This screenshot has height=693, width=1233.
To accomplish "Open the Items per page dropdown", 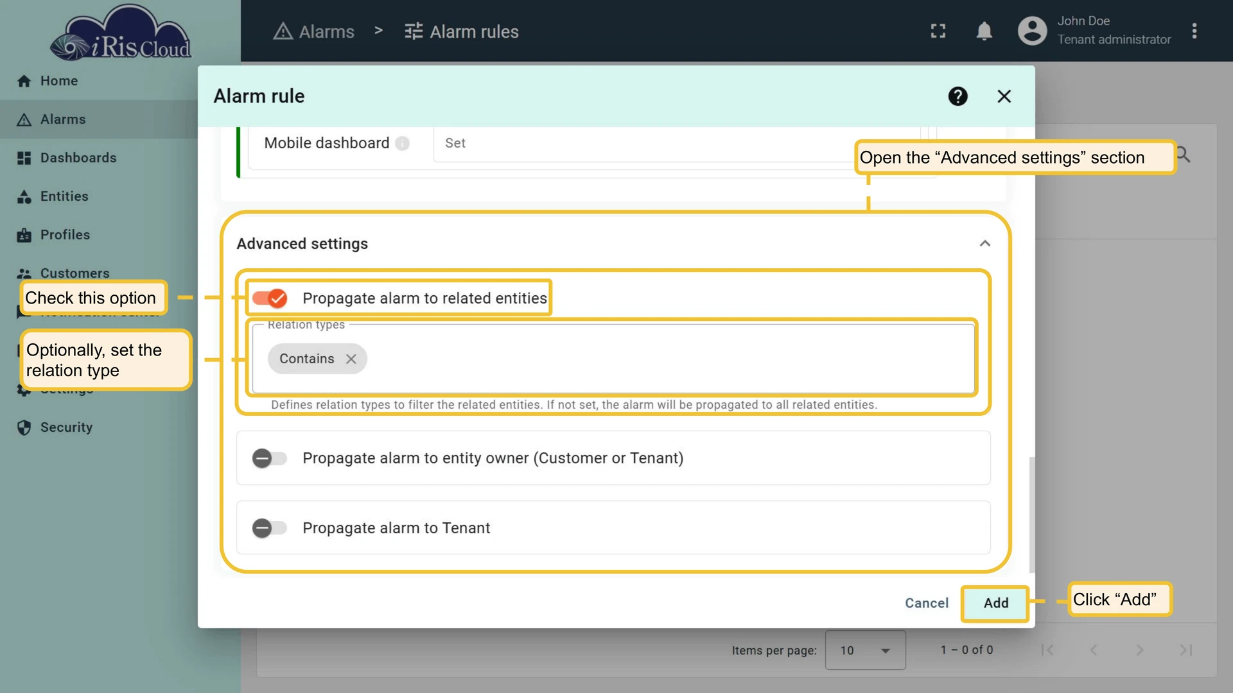I will 865,650.
